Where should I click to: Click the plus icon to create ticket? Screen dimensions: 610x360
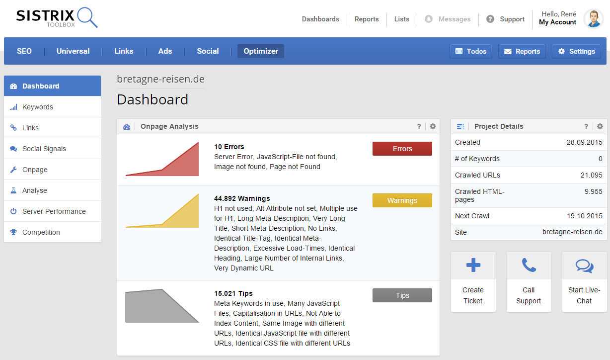pos(473,265)
